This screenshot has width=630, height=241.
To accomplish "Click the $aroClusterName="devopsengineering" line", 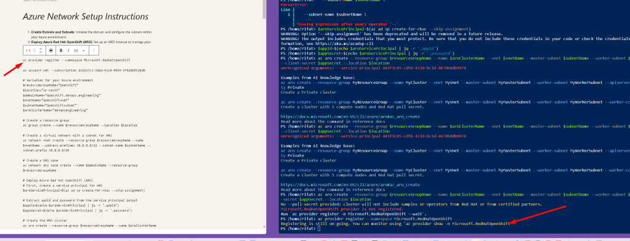I will tap(55, 110).
